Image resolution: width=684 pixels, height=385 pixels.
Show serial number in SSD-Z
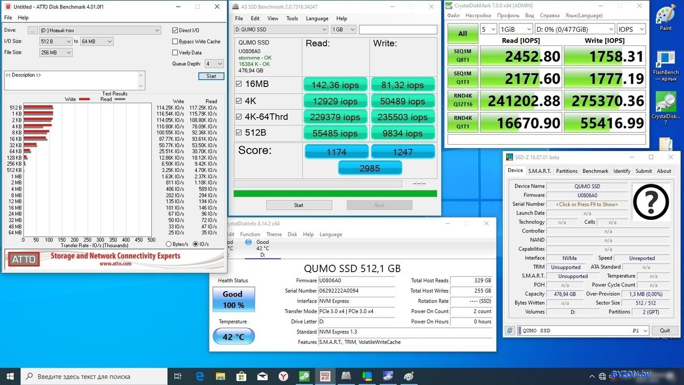[587, 204]
